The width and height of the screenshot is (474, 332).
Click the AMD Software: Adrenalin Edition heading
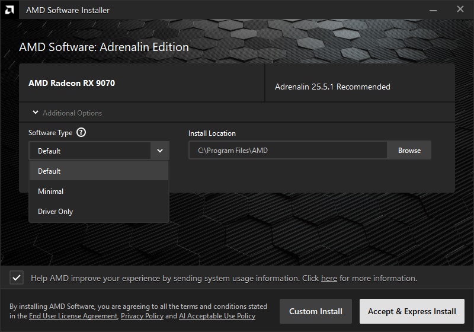[x=104, y=47]
